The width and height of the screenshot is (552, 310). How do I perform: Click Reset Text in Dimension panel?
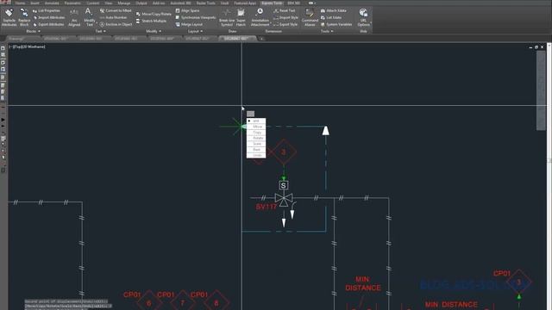click(x=285, y=10)
